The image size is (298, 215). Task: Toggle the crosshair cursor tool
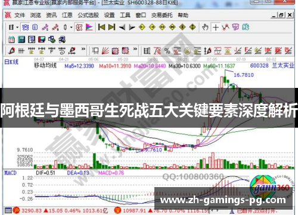click(x=216, y=27)
